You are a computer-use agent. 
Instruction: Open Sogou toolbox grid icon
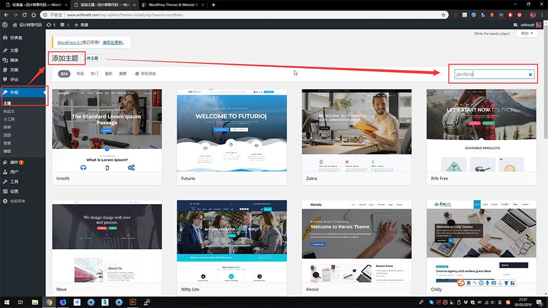click(x=512, y=283)
